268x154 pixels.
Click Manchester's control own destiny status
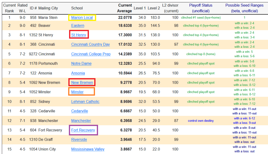(201, 121)
